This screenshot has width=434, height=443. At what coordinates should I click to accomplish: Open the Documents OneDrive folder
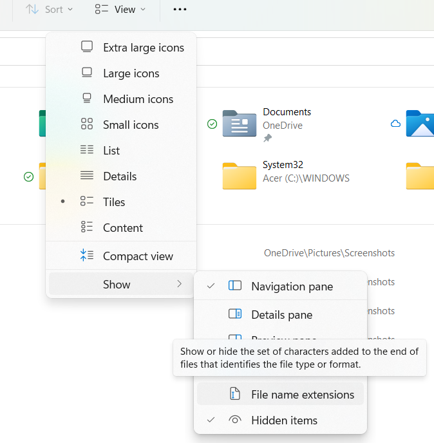coord(240,123)
